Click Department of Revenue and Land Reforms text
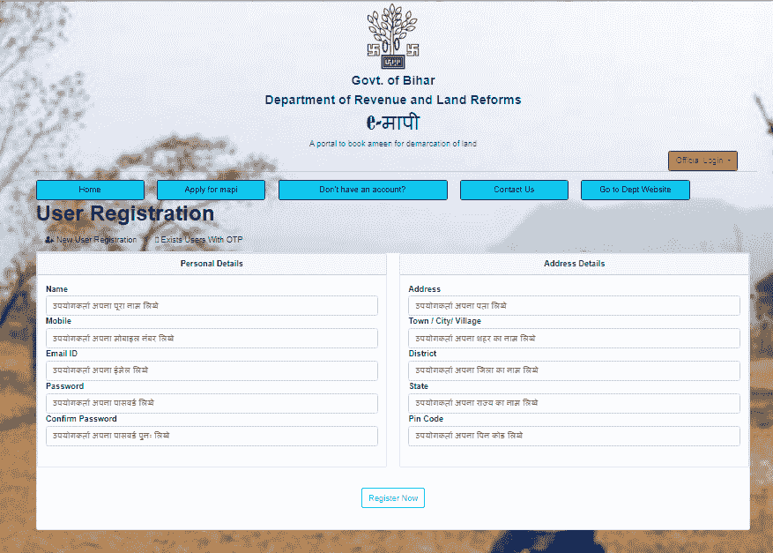 coord(393,100)
